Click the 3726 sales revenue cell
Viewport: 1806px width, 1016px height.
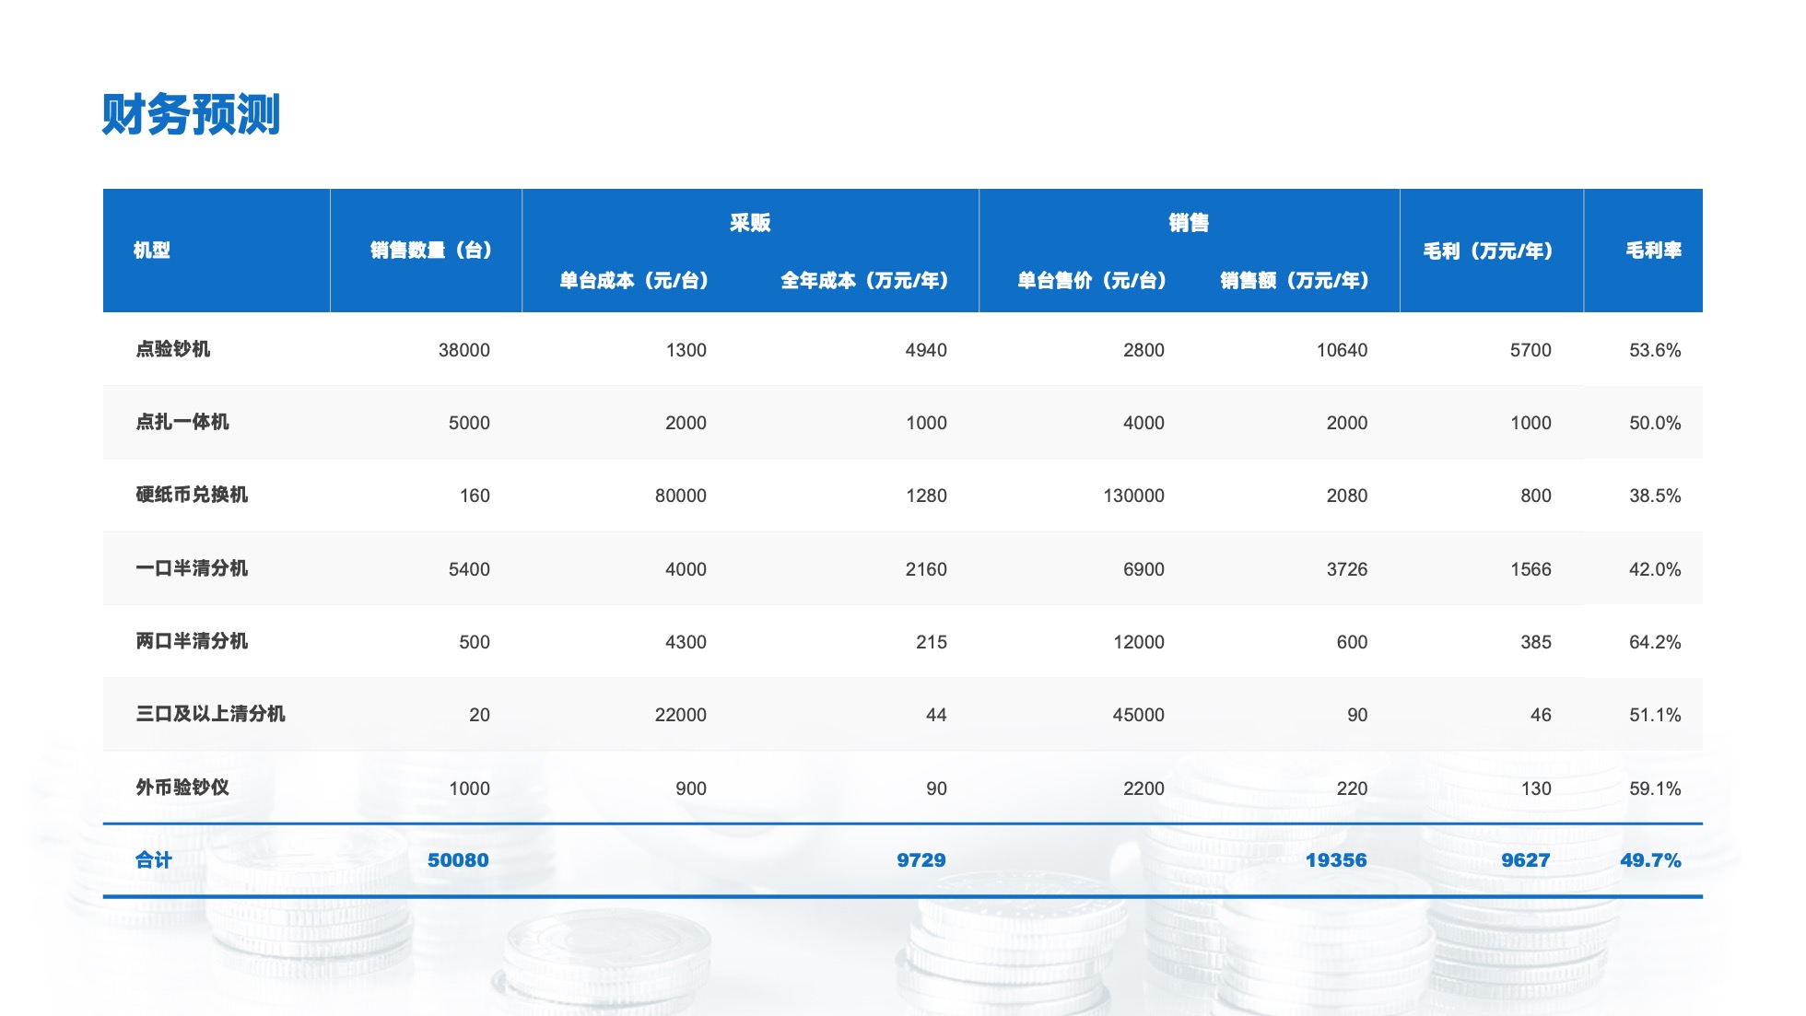click(x=1347, y=569)
